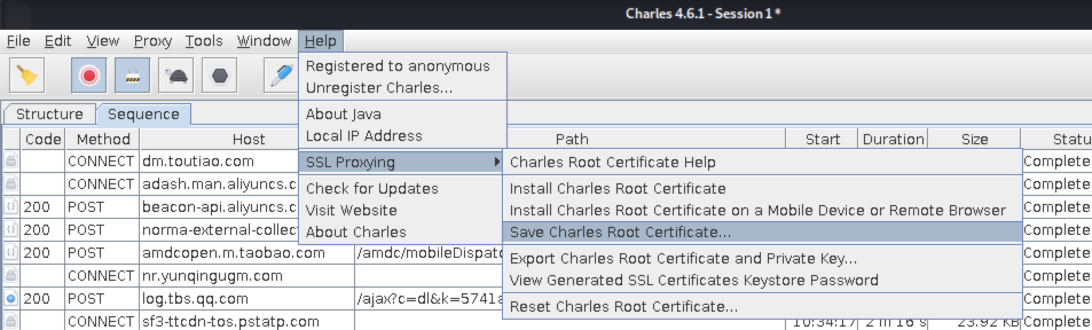Viewport: 1092px width, 330px height.
Task: Toggle the SSL Proxying lock icon
Action: pyautogui.click(x=132, y=76)
